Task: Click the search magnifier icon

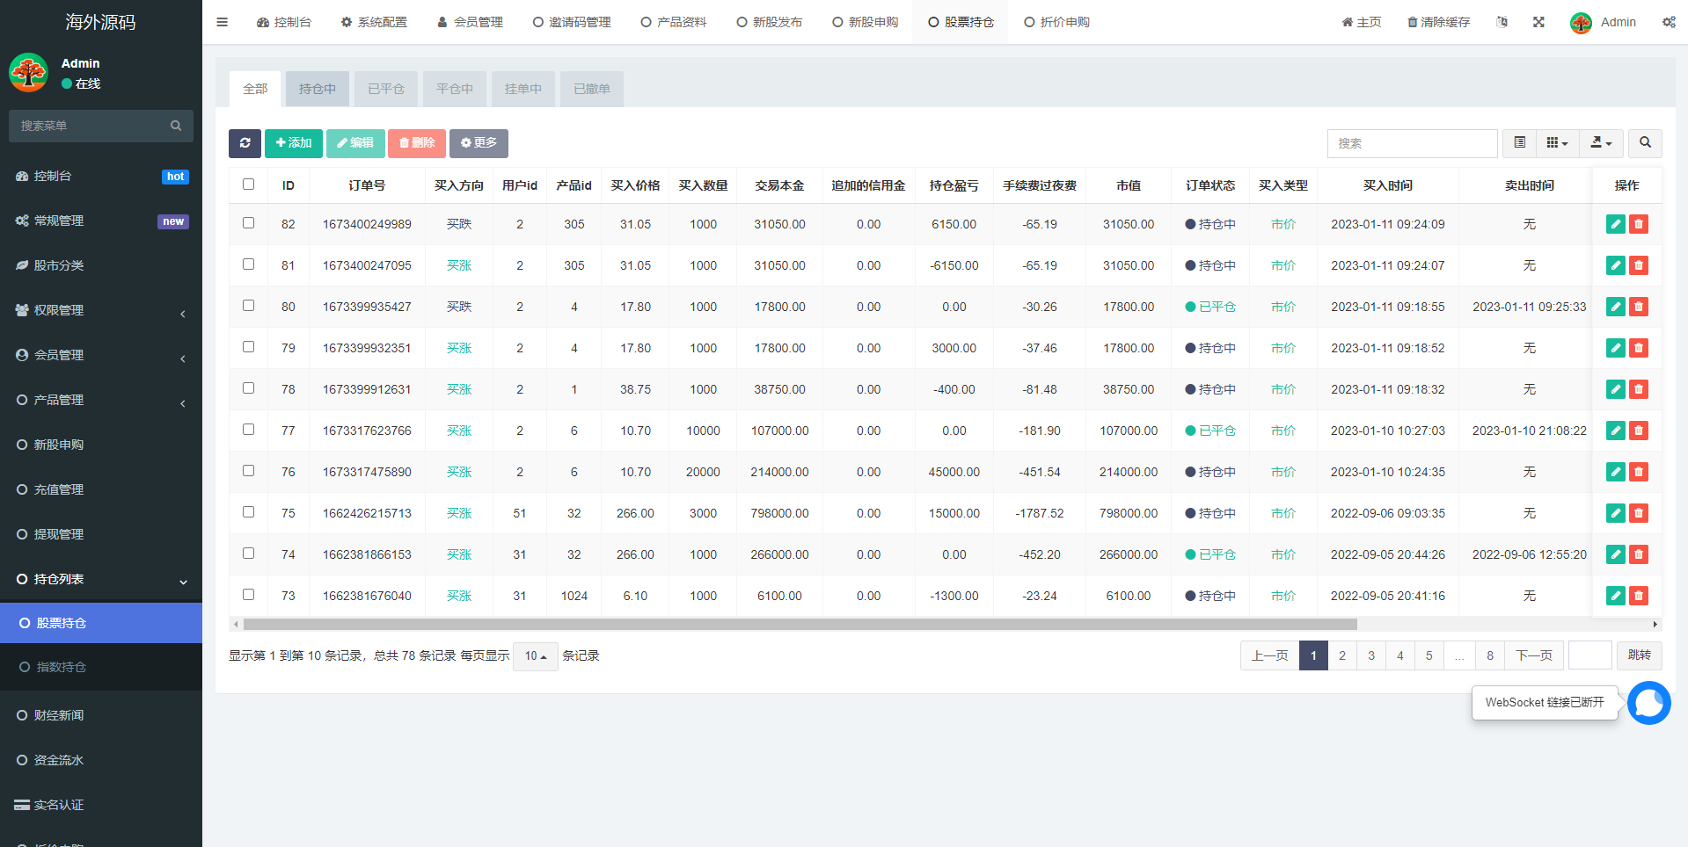Action: [x=1644, y=142]
